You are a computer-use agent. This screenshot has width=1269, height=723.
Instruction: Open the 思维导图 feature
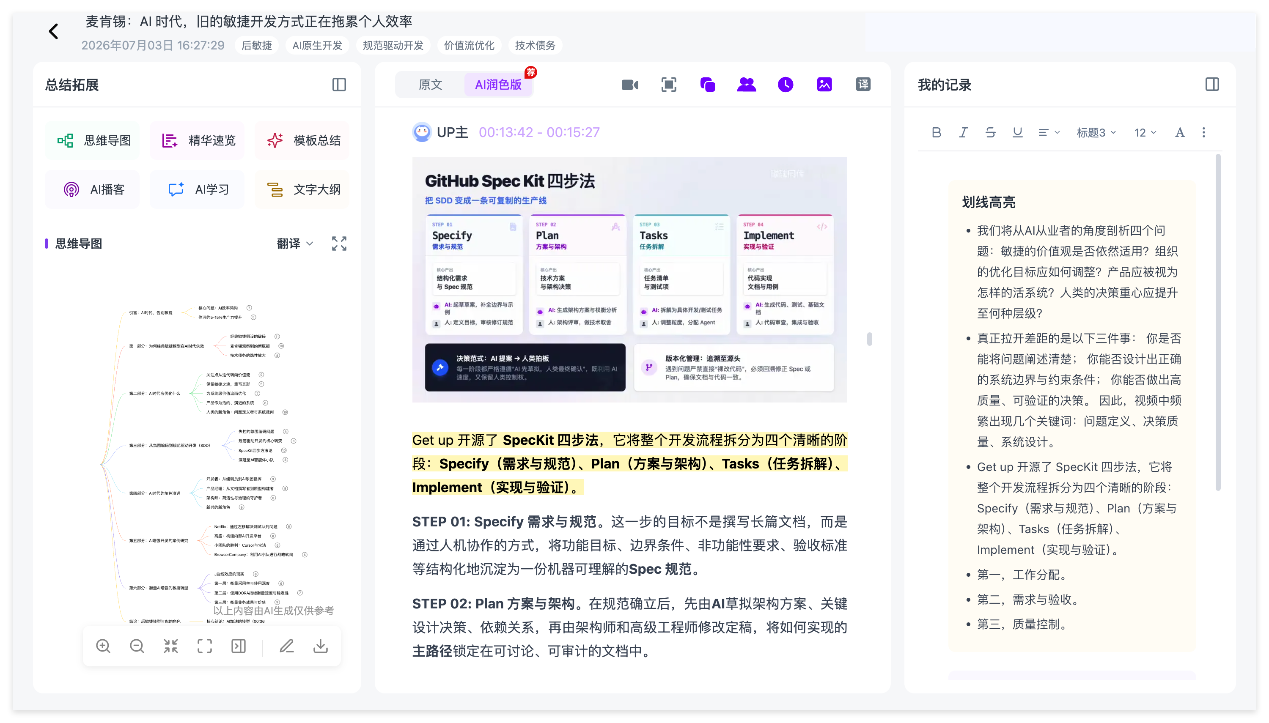point(93,140)
